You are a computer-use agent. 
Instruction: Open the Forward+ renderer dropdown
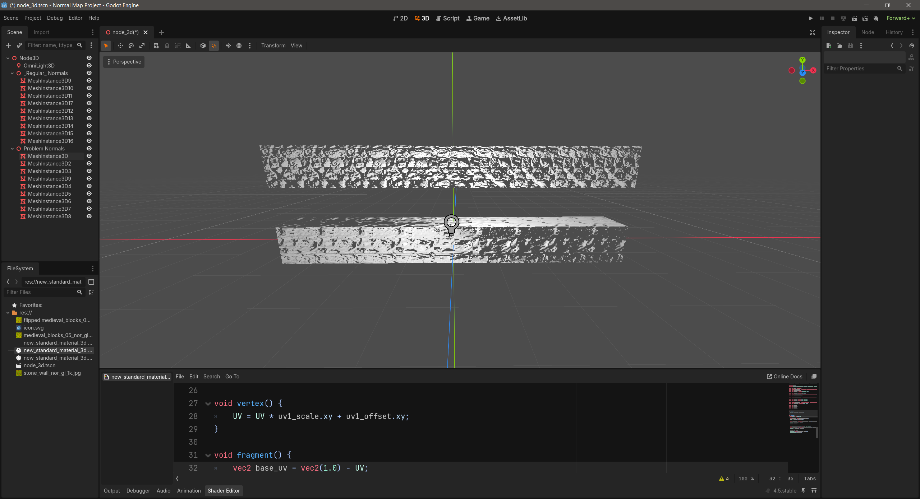(901, 18)
